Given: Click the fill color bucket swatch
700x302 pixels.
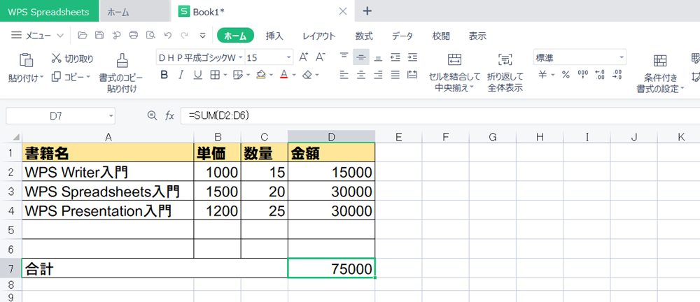Looking at the screenshot, I should pyautogui.click(x=261, y=75).
